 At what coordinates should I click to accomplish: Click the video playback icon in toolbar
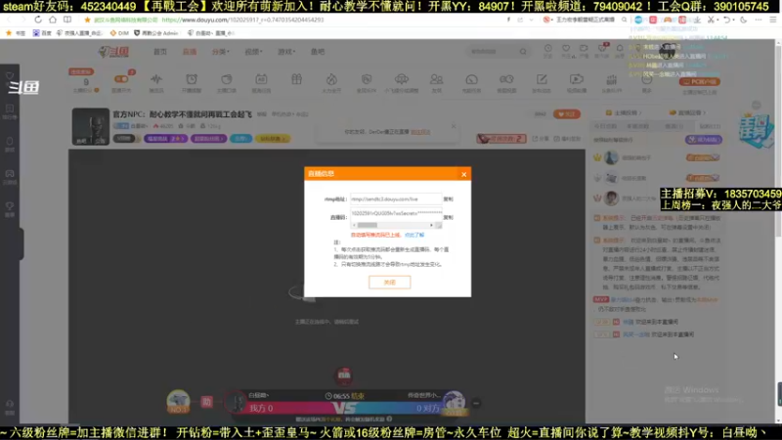(577, 79)
